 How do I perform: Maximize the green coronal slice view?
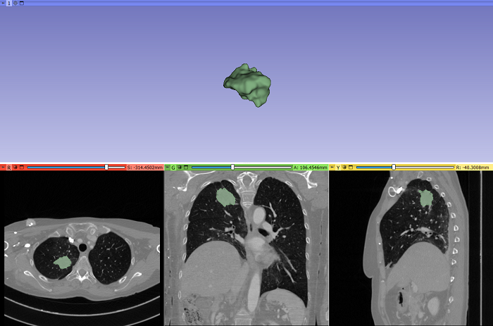click(186, 168)
